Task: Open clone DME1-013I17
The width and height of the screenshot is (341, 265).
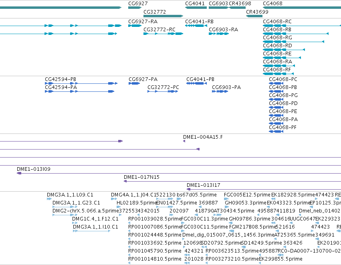Action: coord(203,185)
